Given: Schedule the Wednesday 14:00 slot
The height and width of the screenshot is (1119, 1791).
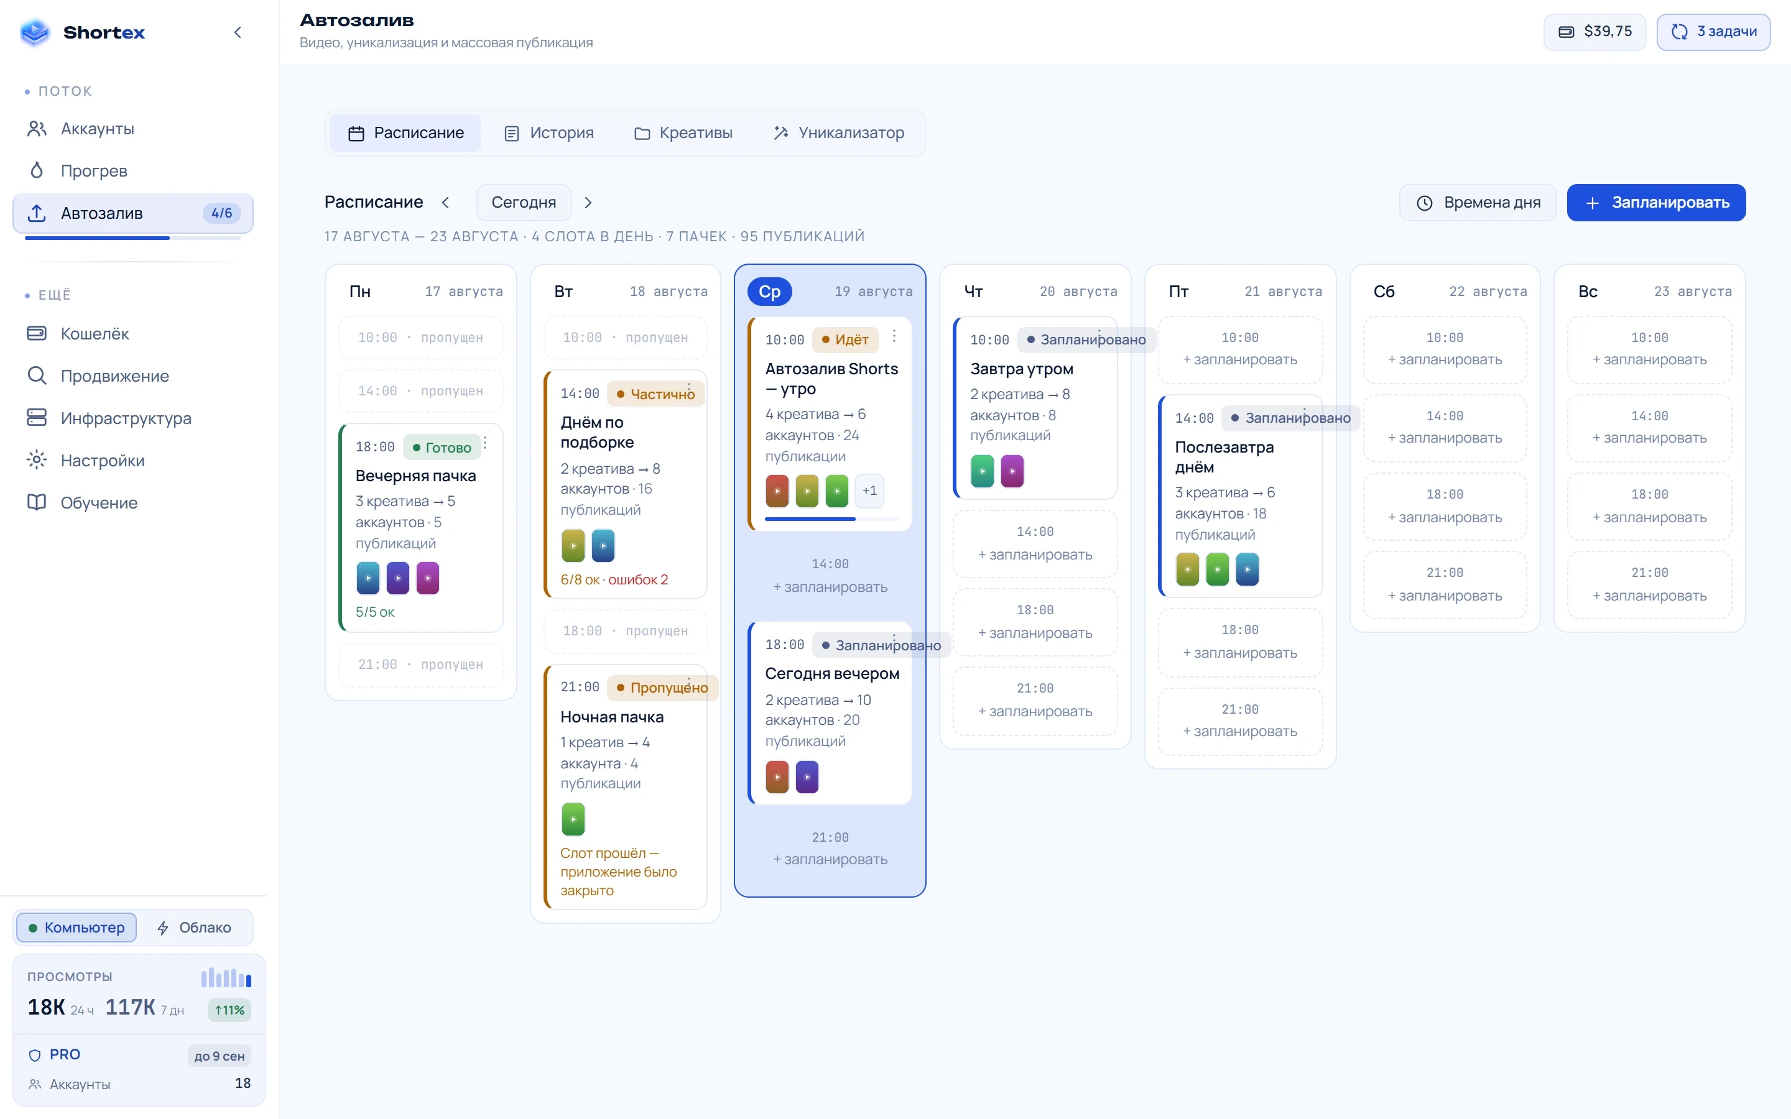Looking at the screenshot, I should [x=830, y=576].
